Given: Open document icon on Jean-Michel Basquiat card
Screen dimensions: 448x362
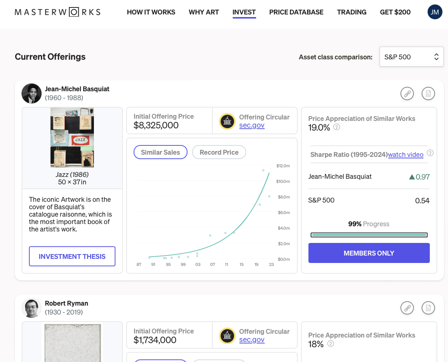Looking at the screenshot, I should [x=428, y=93].
